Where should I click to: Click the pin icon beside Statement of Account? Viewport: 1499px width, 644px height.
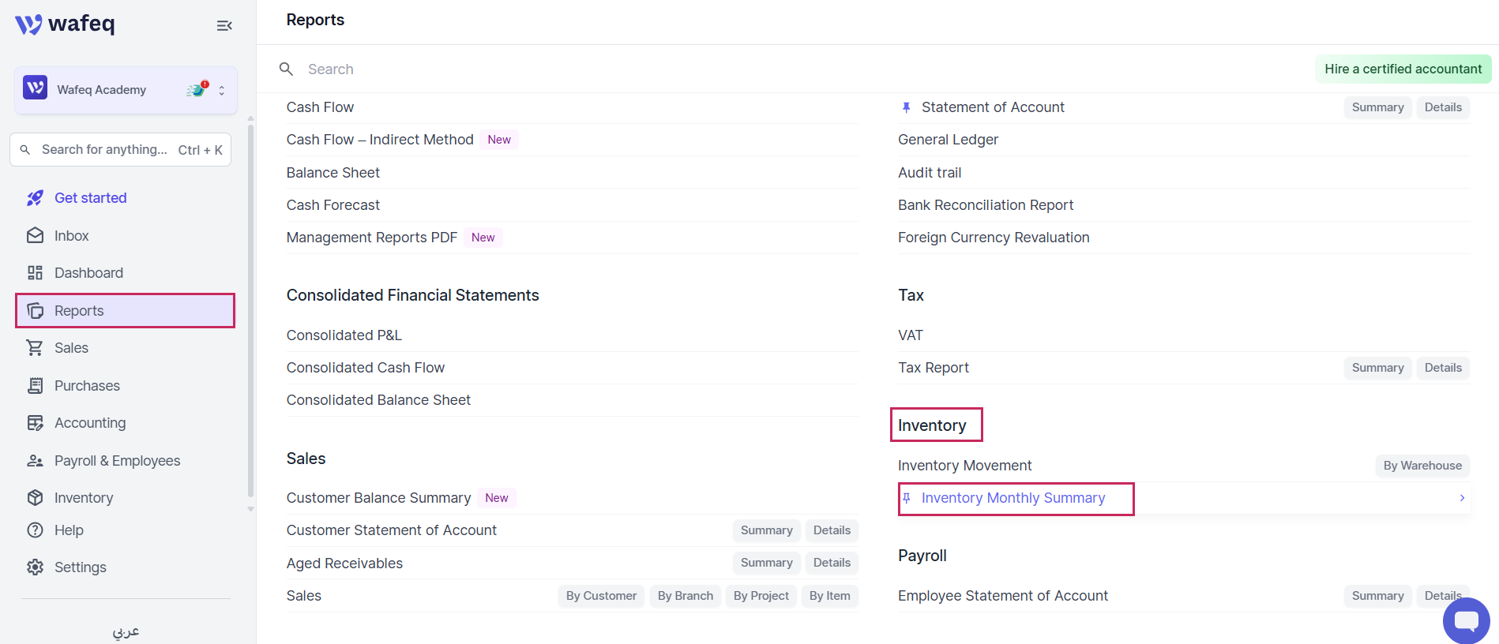click(907, 107)
